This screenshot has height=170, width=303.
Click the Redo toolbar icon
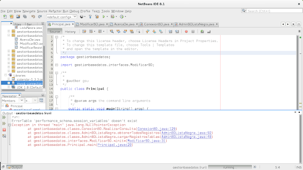pyautogui.click(x=40, y=17)
